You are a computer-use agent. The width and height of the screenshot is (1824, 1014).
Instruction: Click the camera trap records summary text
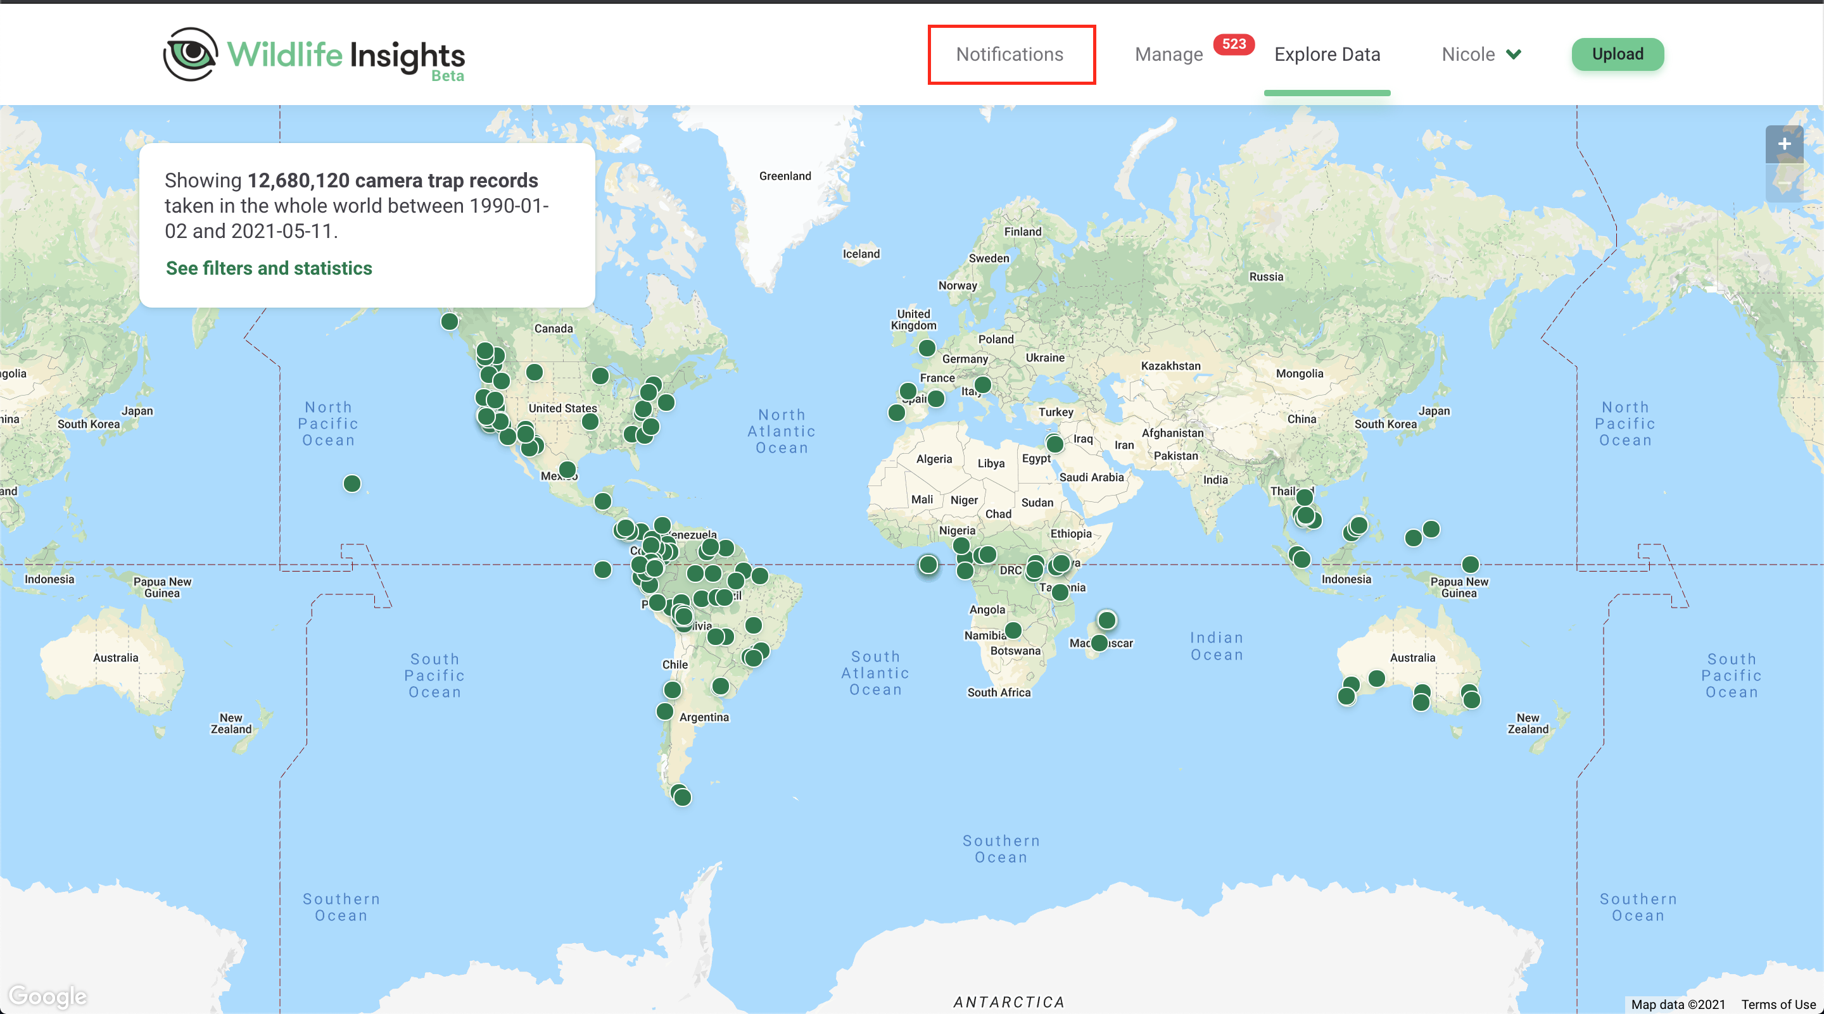357,205
